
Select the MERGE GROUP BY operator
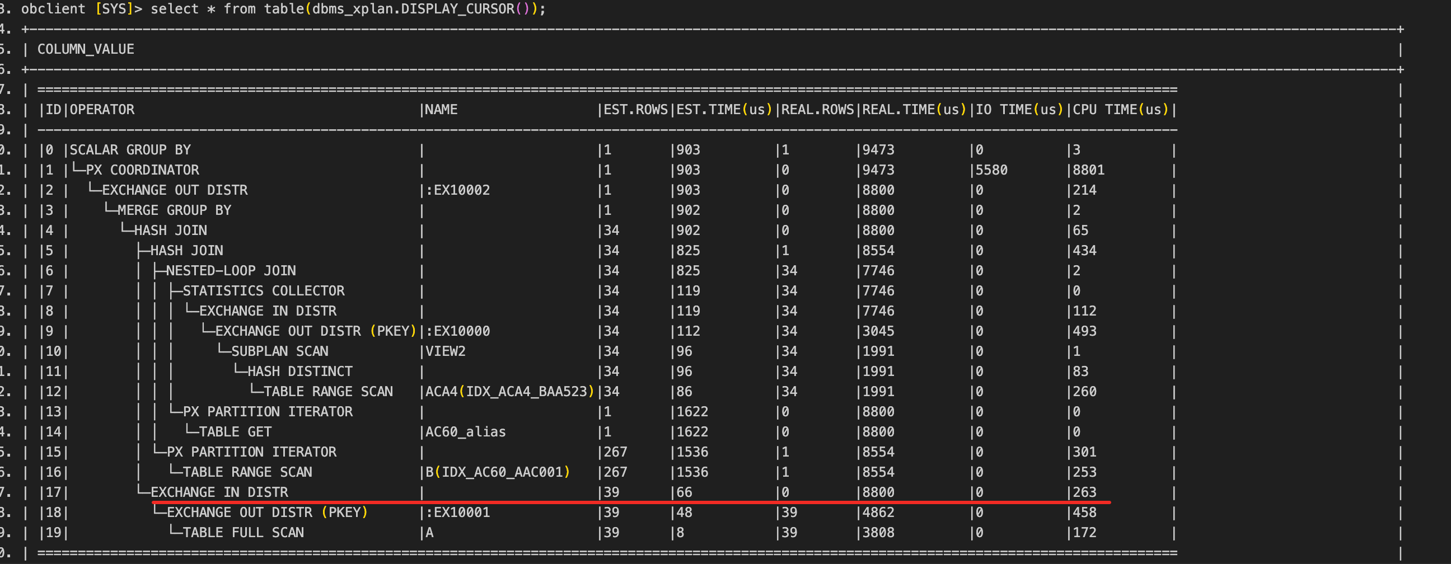(175, 210)
